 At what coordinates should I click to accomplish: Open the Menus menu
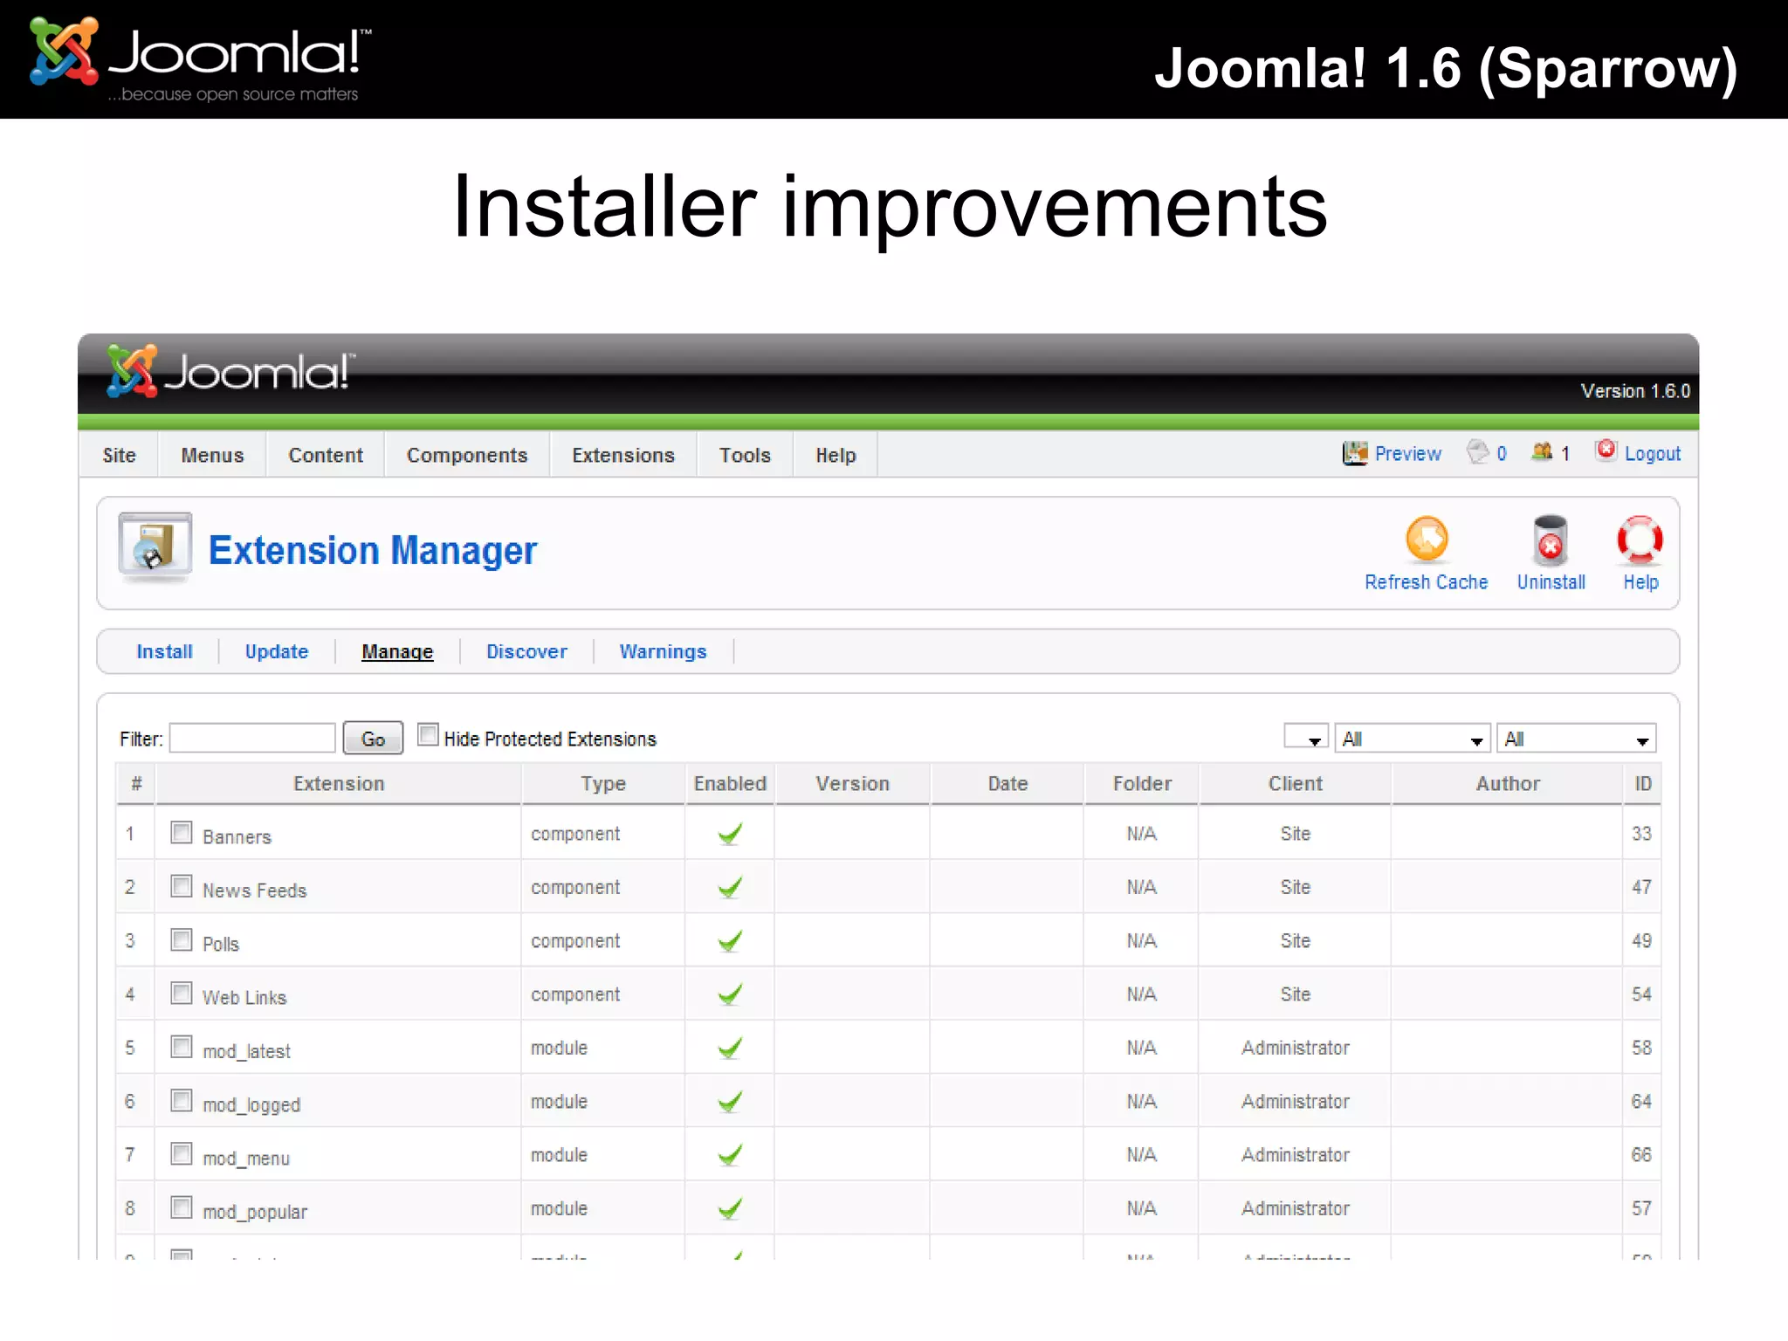click(212, 455)
